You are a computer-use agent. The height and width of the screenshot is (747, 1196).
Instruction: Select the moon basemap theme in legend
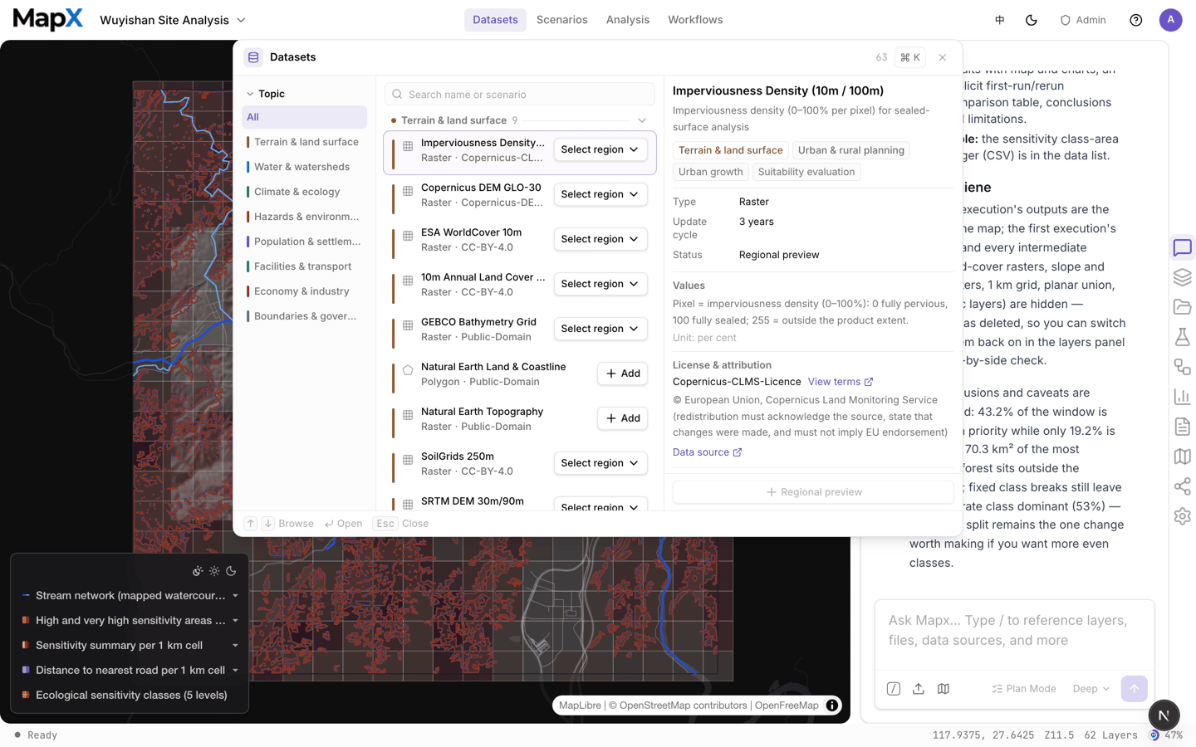tap(231, 571)
